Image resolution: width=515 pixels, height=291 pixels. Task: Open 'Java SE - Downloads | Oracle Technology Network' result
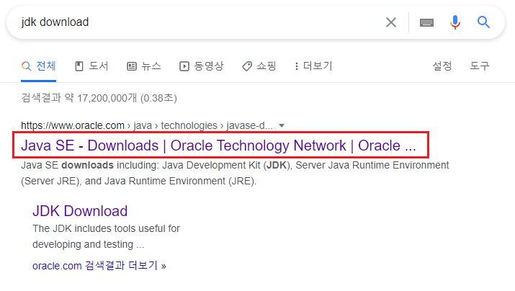pyautogui.click(x=218, y=145)
